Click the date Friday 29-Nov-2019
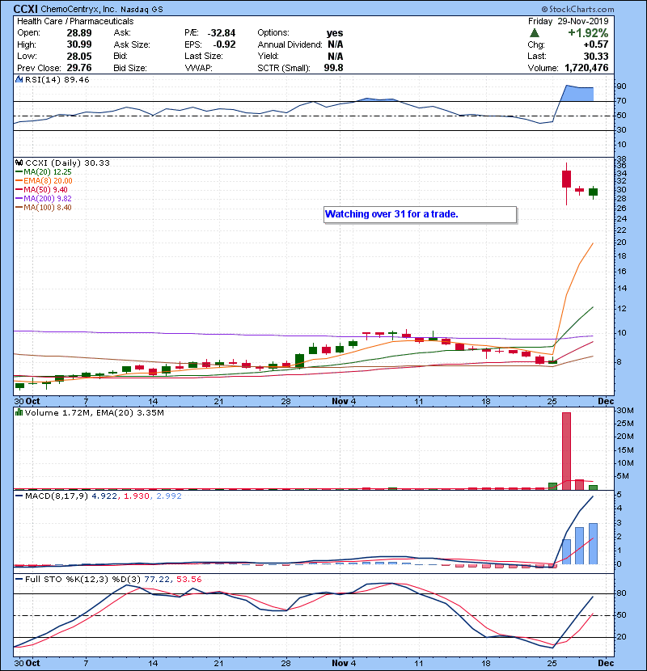 point(569,21)
